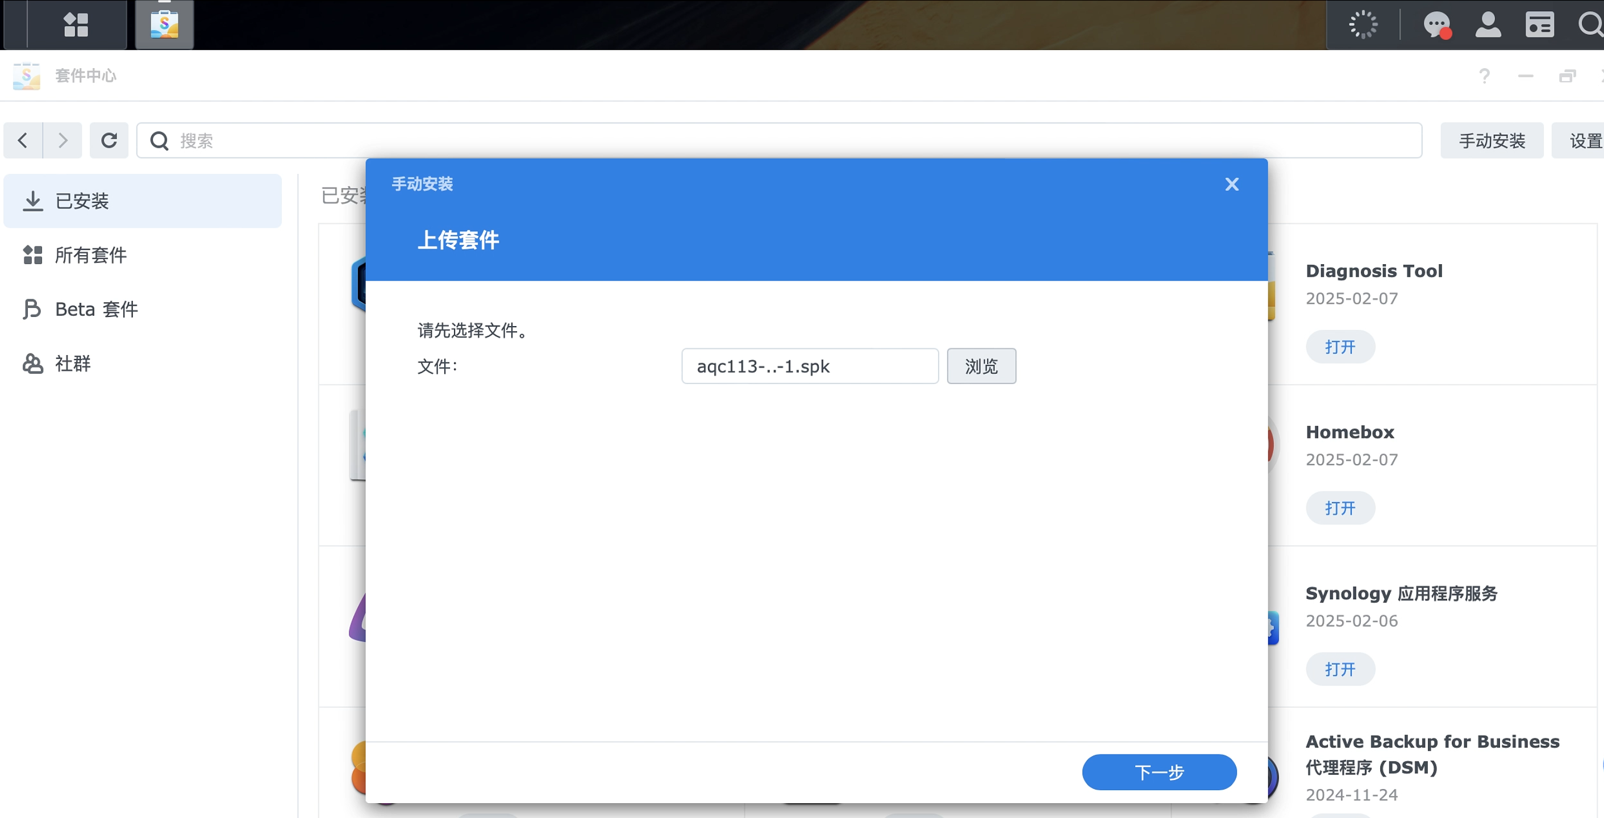Minimize the Package Center window
This screenshot has width=1604, height=818.
[1526, 76]
